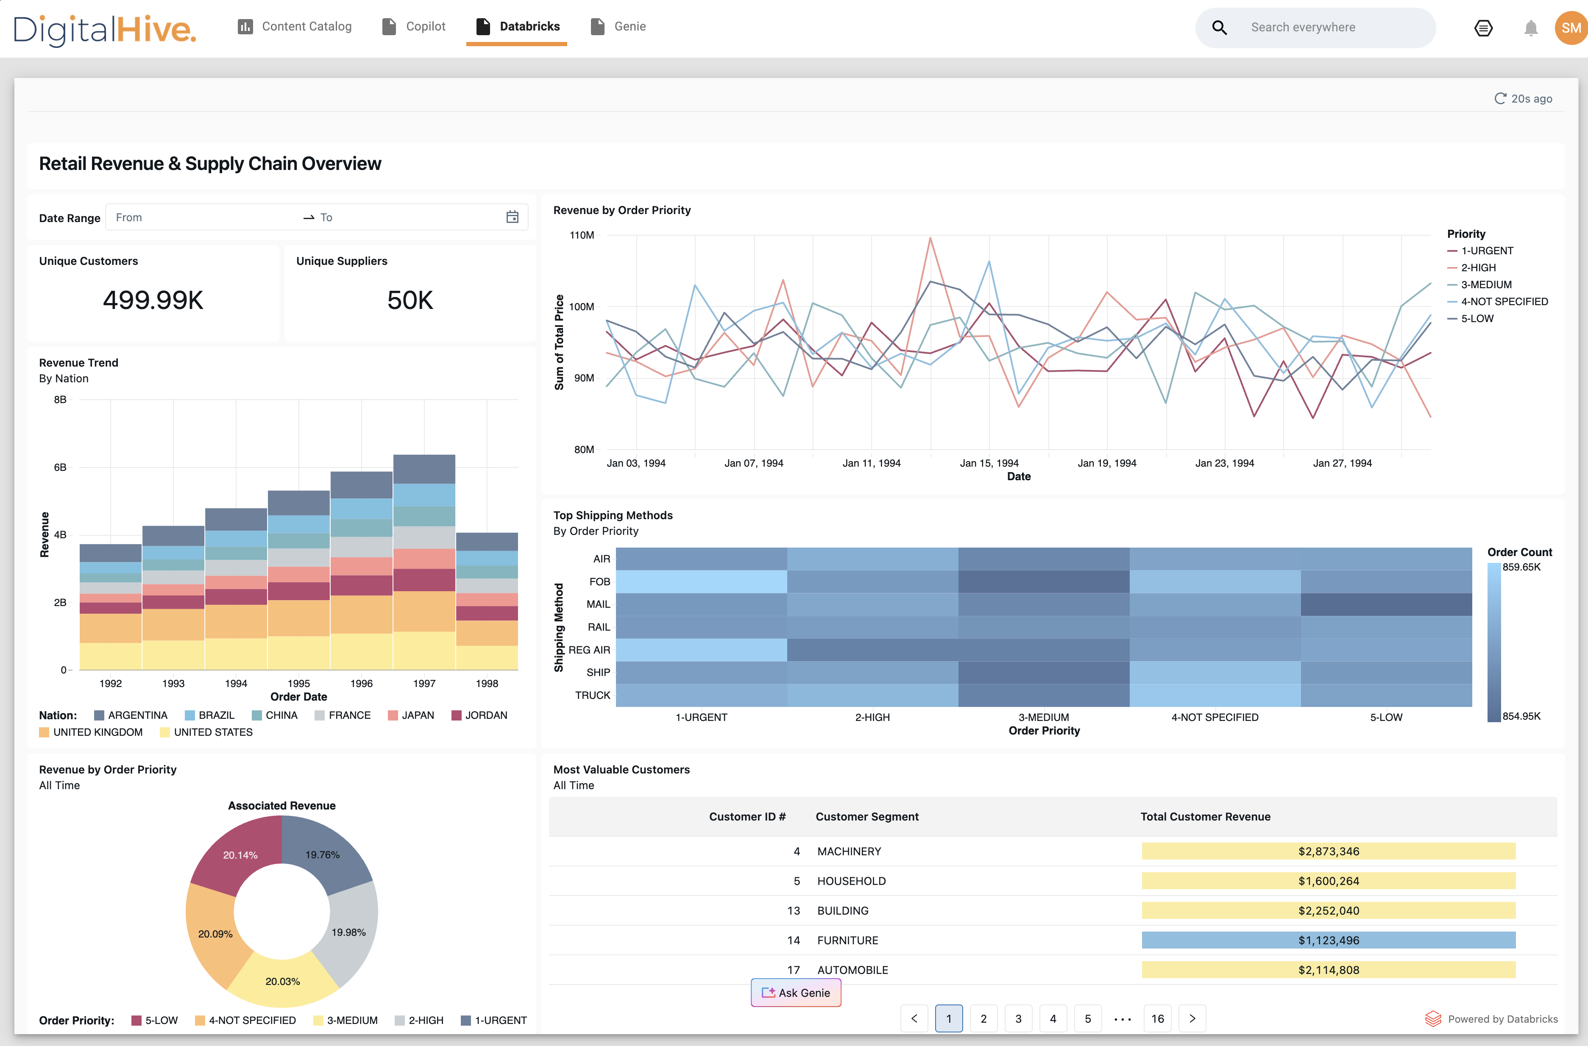Click the refresh icon next to 20s ago
Screen dimensions: 1588x1046
(x=1500, y=99)
